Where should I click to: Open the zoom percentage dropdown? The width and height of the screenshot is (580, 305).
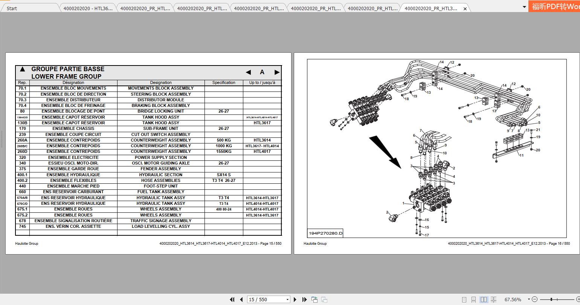[x=529, y=299]
